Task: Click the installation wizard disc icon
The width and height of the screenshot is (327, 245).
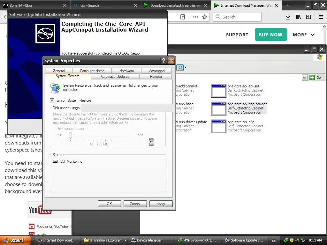Action: pos(45,33)
